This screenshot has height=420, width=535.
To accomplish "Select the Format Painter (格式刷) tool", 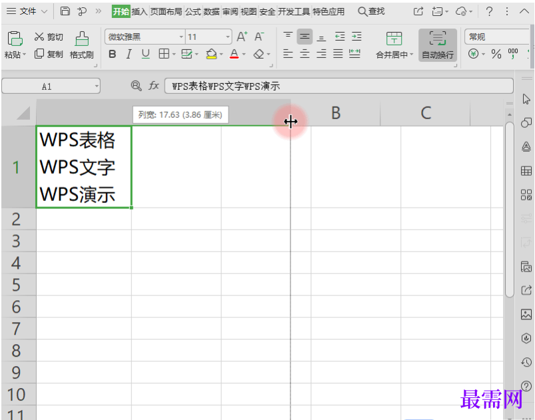I will click(x=82, y=45).
